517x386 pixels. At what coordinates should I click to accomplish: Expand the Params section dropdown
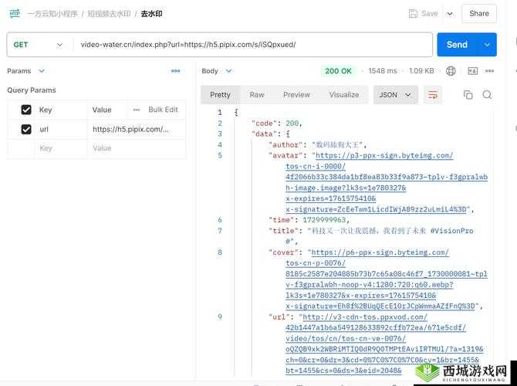[x=42, y=71]
